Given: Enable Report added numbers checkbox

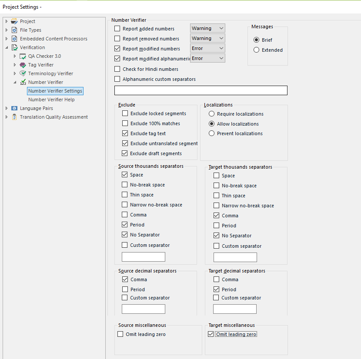Looking at the screenshot, I should (x=117, y=29).
